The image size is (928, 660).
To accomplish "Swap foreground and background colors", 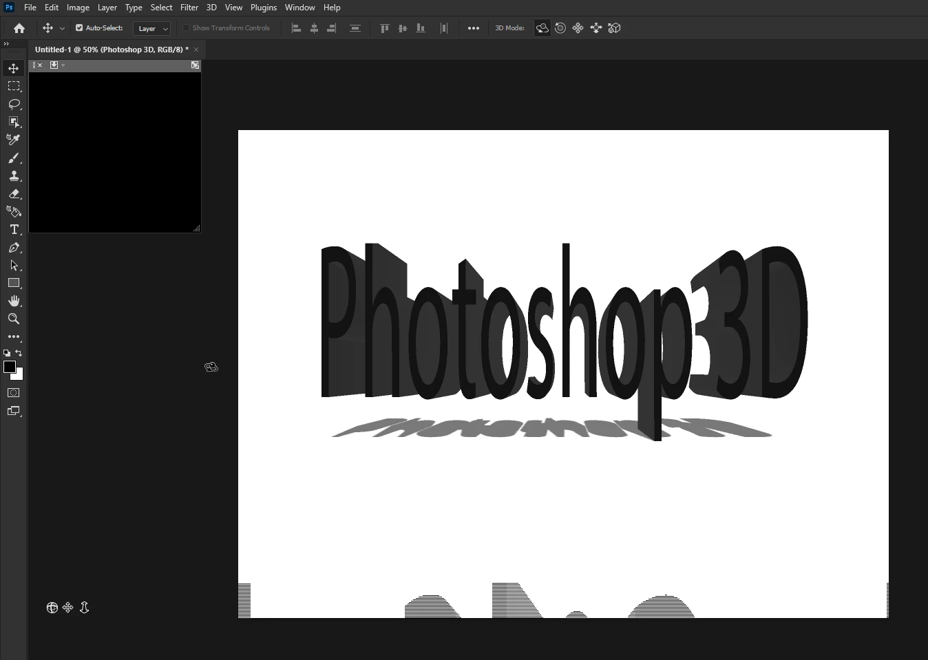I will pos(19,353).
